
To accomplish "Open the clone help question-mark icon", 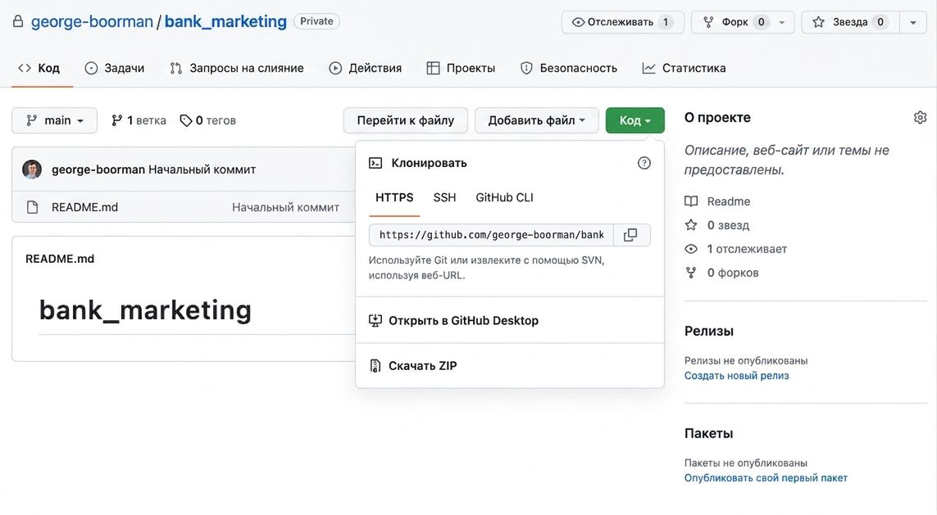I will pos(644,163).
